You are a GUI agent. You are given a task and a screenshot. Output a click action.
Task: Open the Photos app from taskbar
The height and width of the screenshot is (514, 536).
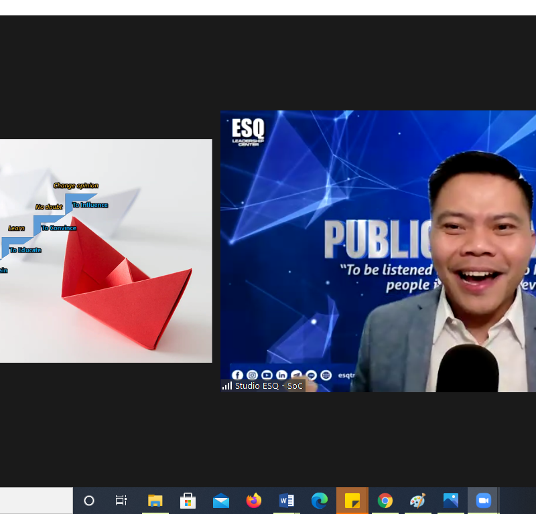tap(450, 501)
